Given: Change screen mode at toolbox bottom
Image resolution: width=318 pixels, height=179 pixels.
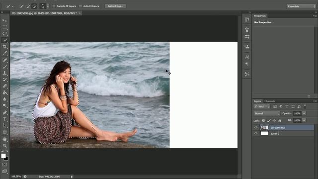Looking at the screenshot, I should tap(4, 171).
